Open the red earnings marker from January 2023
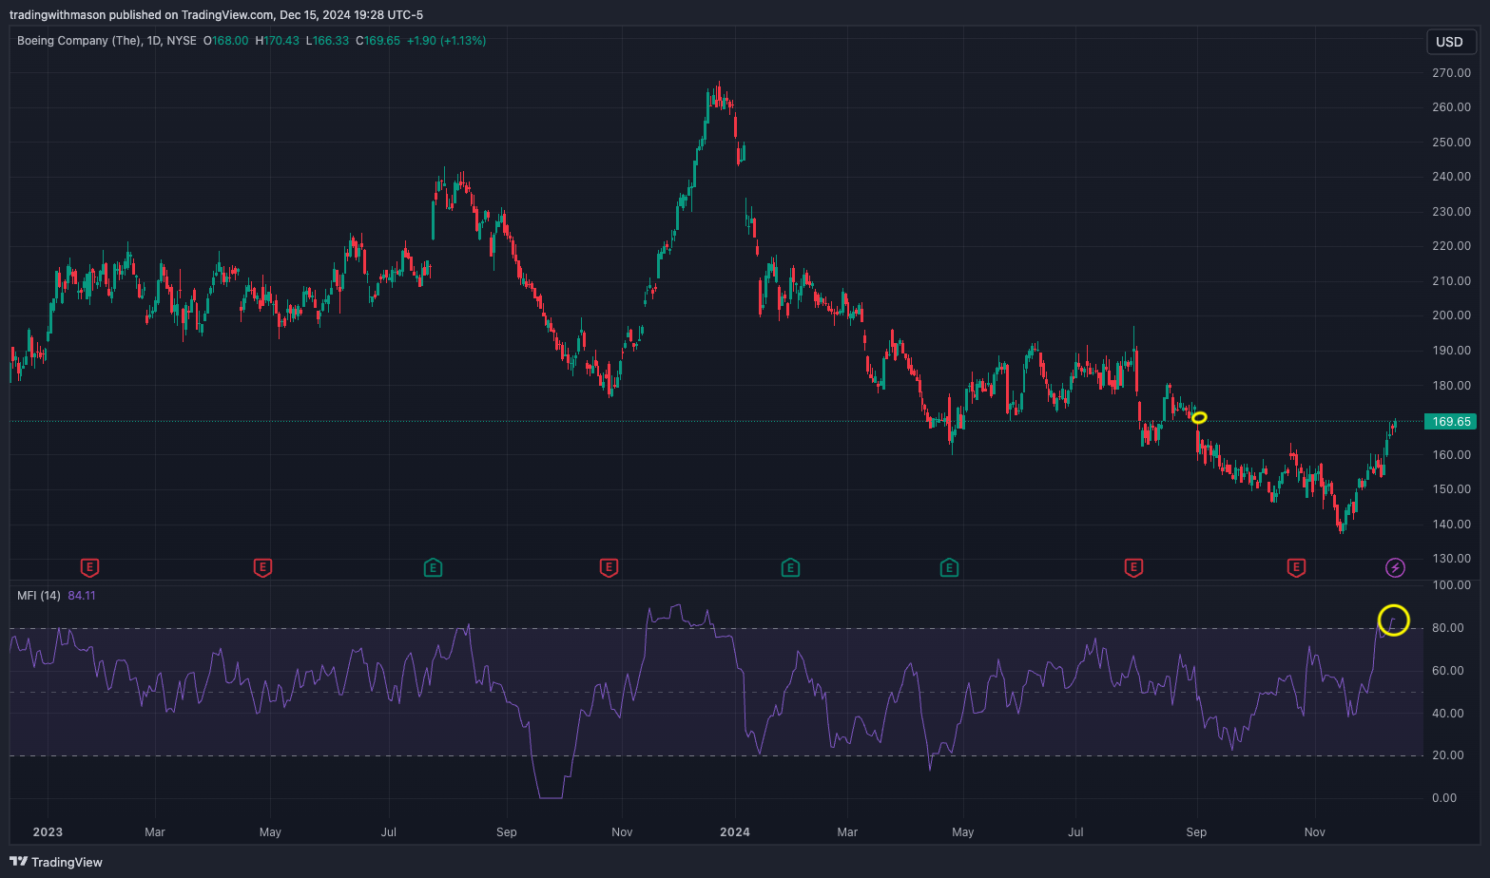The width and height of the screenshot is (1490, 878). click(x=89, y=567)
